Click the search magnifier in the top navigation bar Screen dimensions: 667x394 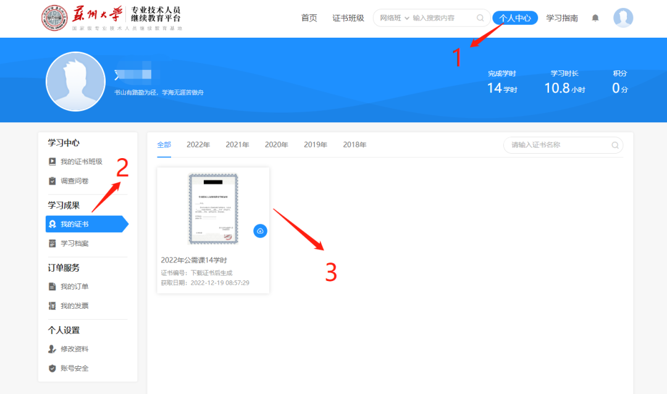tap(480, 18)
